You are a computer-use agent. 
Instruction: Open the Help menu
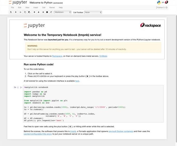click(x=60, y=8)
